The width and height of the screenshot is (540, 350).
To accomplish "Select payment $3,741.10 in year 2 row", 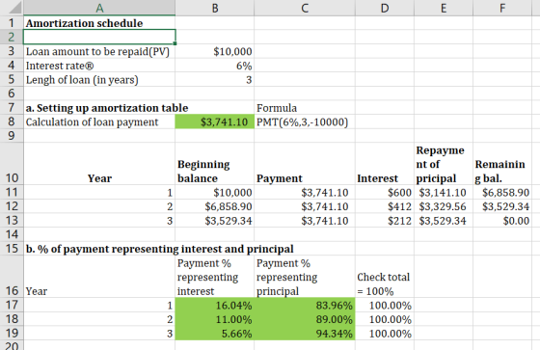I will (x=305, y=206).
